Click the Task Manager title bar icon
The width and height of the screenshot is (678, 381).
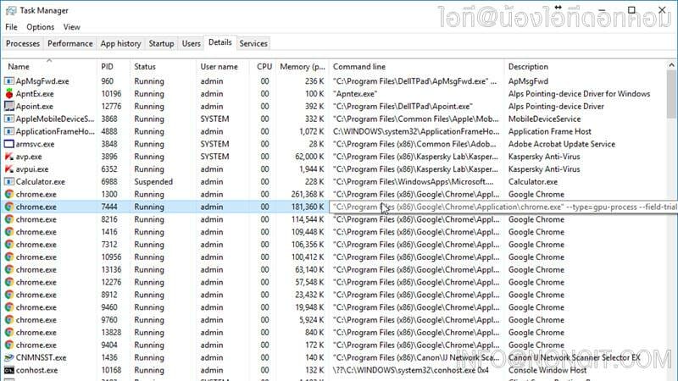(11, 10)
